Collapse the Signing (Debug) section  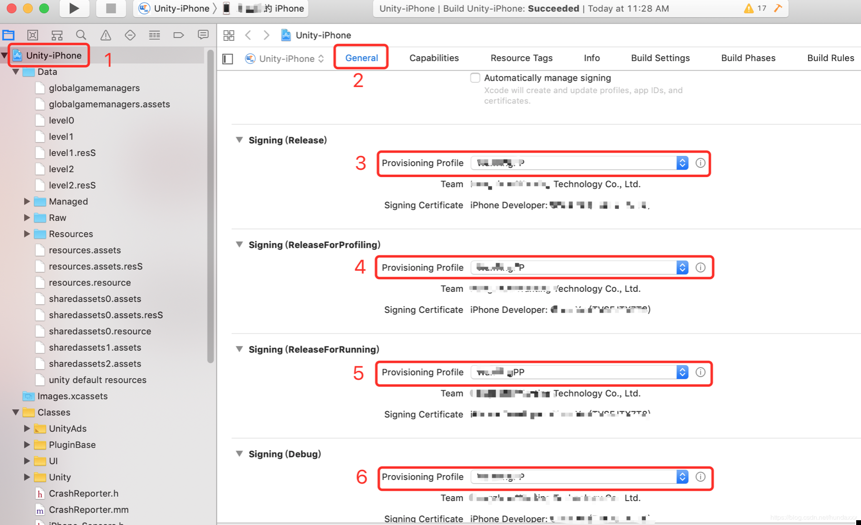point(239,453)
